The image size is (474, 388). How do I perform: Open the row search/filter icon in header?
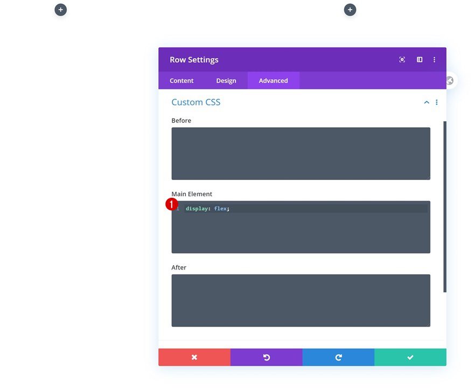(x=402, y=59)
